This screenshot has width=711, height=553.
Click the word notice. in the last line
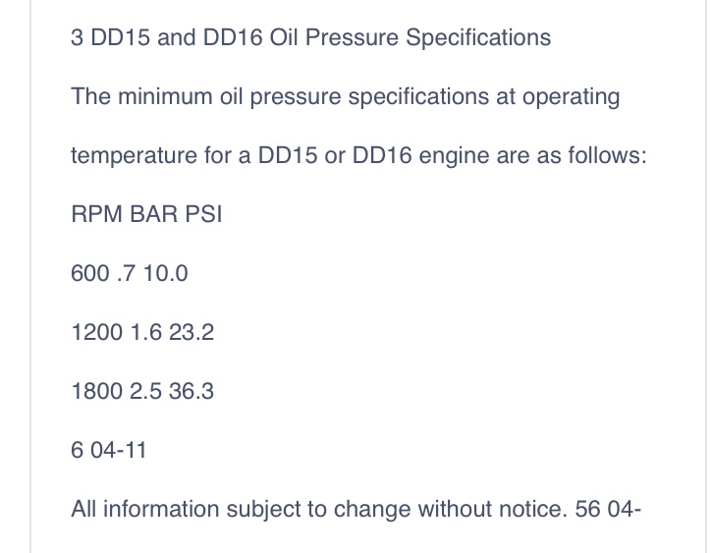[533, 510]
